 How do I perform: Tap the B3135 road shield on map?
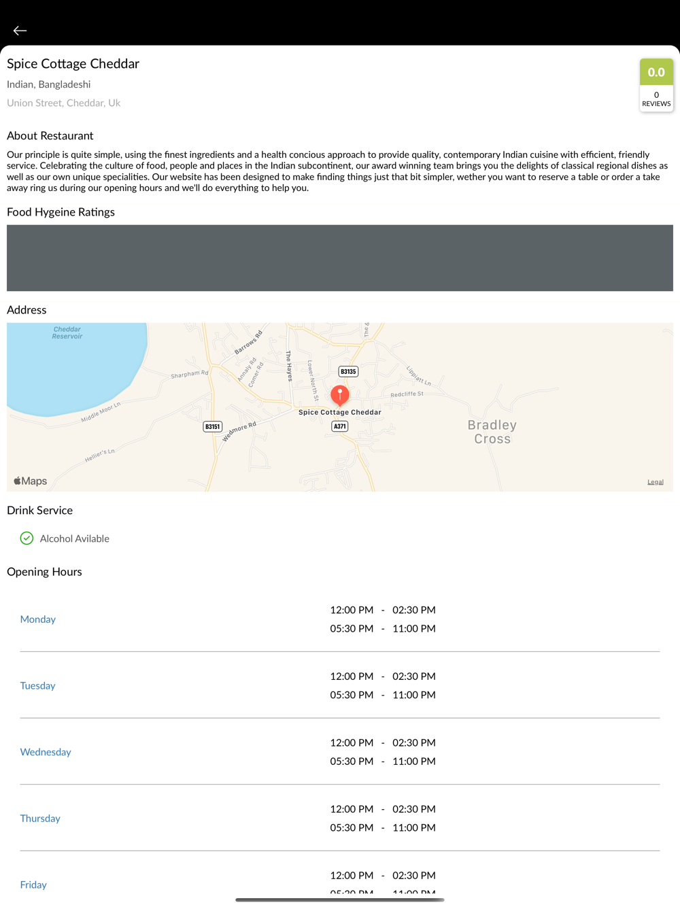[x=348, y=371]
